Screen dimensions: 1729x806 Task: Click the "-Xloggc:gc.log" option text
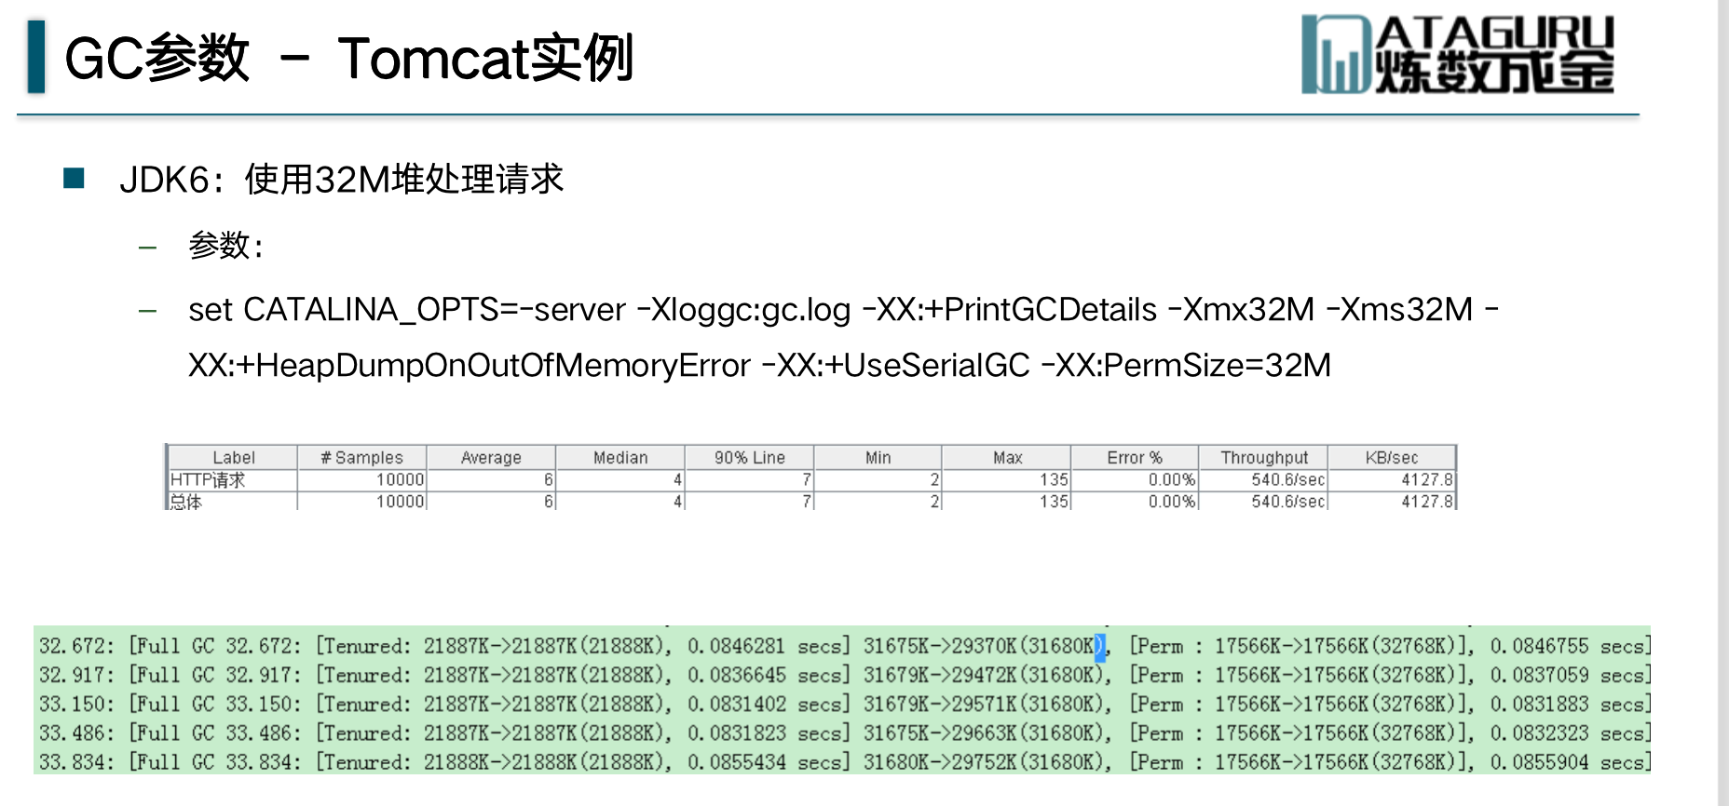[743, 309]
